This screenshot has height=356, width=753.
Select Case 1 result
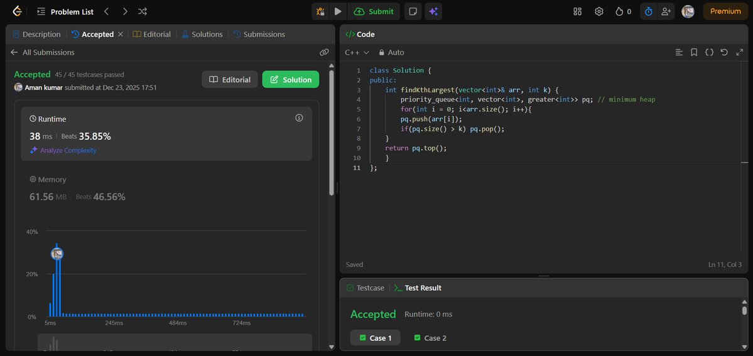click(375, 338)
